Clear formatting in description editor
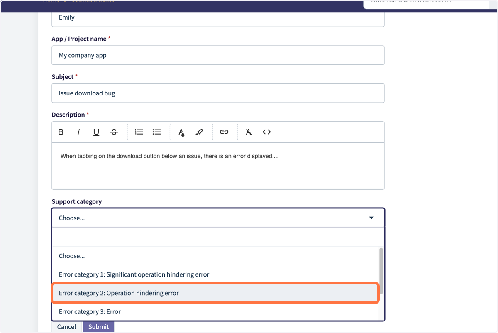Screen dimensions: 498x333 point(249,132)
